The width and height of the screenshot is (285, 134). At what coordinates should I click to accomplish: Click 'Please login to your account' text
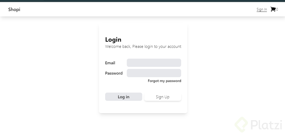[157, 47]
